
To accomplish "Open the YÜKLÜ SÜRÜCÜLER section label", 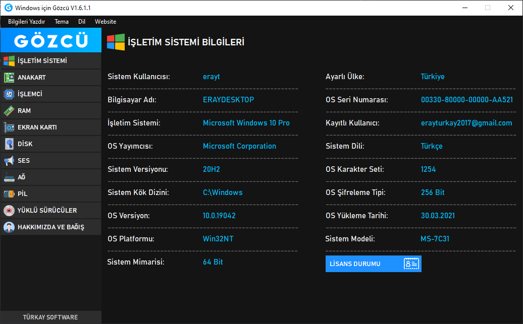I will (47, 211).
